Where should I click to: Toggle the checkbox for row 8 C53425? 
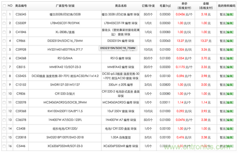point(4,76)
